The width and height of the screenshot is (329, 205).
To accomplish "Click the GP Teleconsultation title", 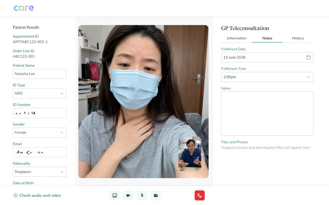I will 245,28.
